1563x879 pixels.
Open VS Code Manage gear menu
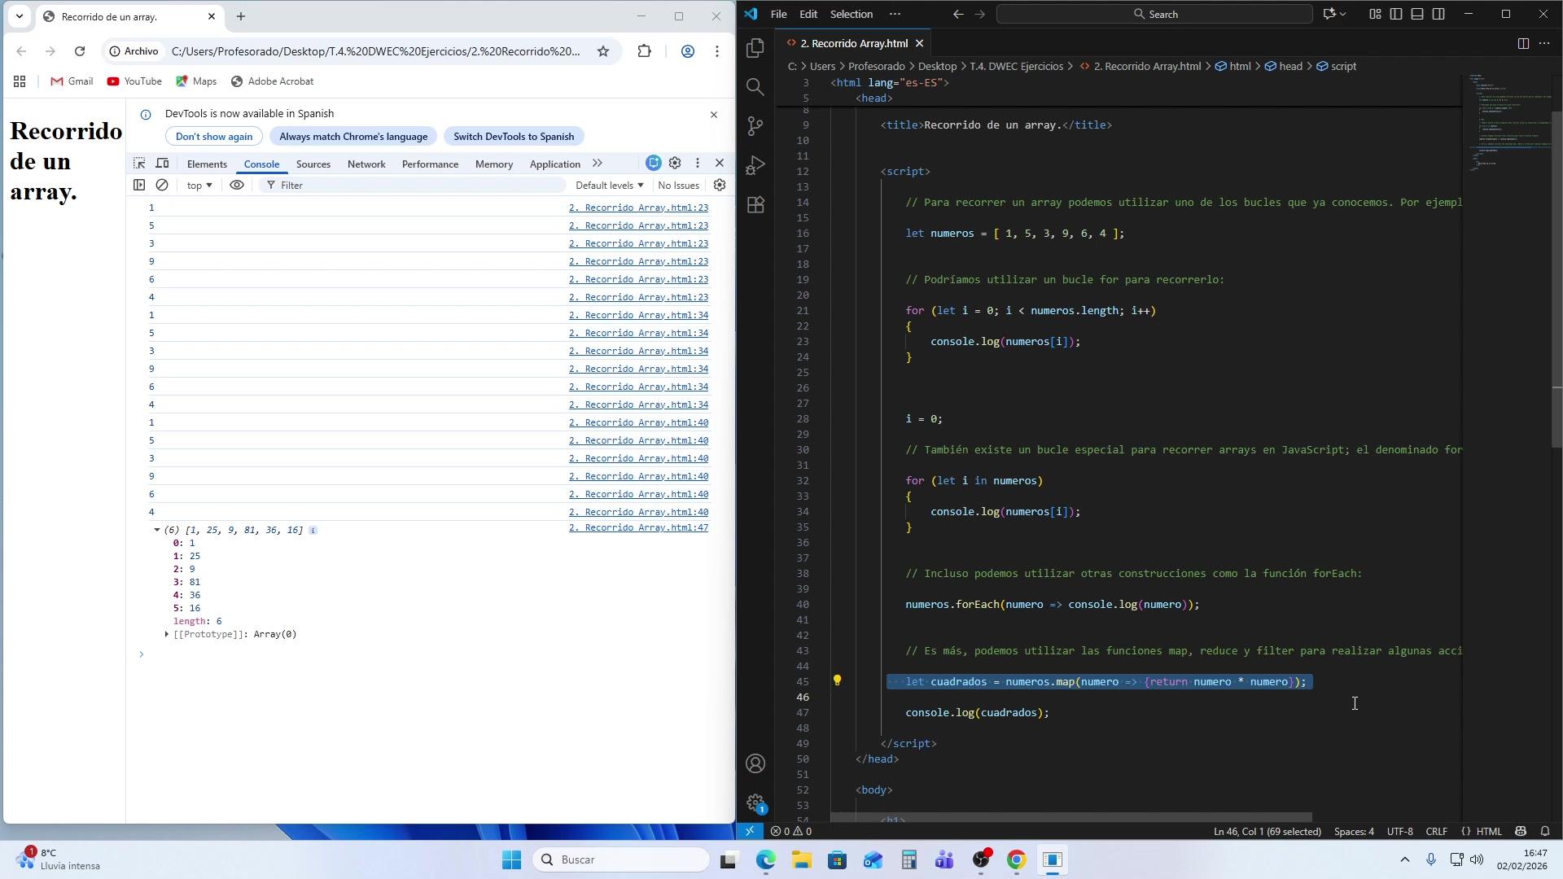[755, 802]
